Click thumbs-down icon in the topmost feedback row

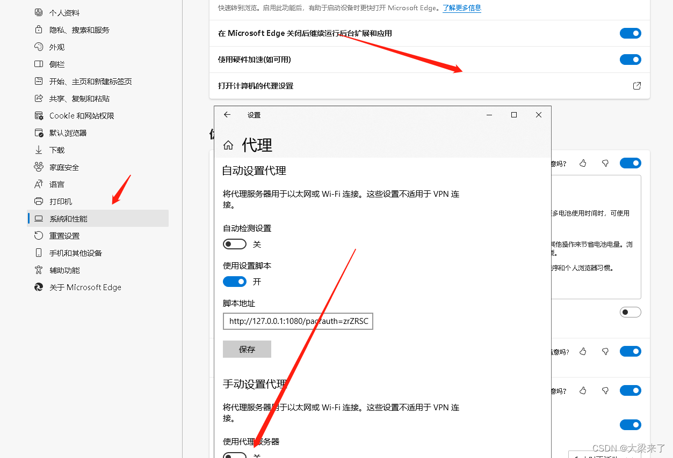coord(605,163)
